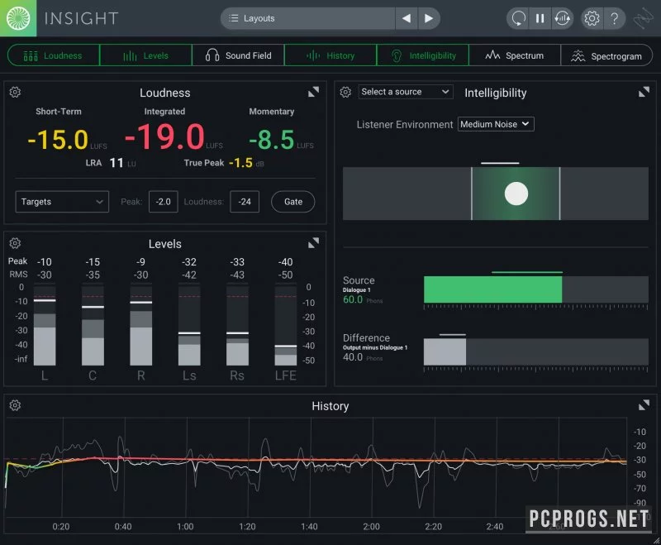
Task: Open the Targets dropdown
Action: pyautogui.click(x=62, y=202)
